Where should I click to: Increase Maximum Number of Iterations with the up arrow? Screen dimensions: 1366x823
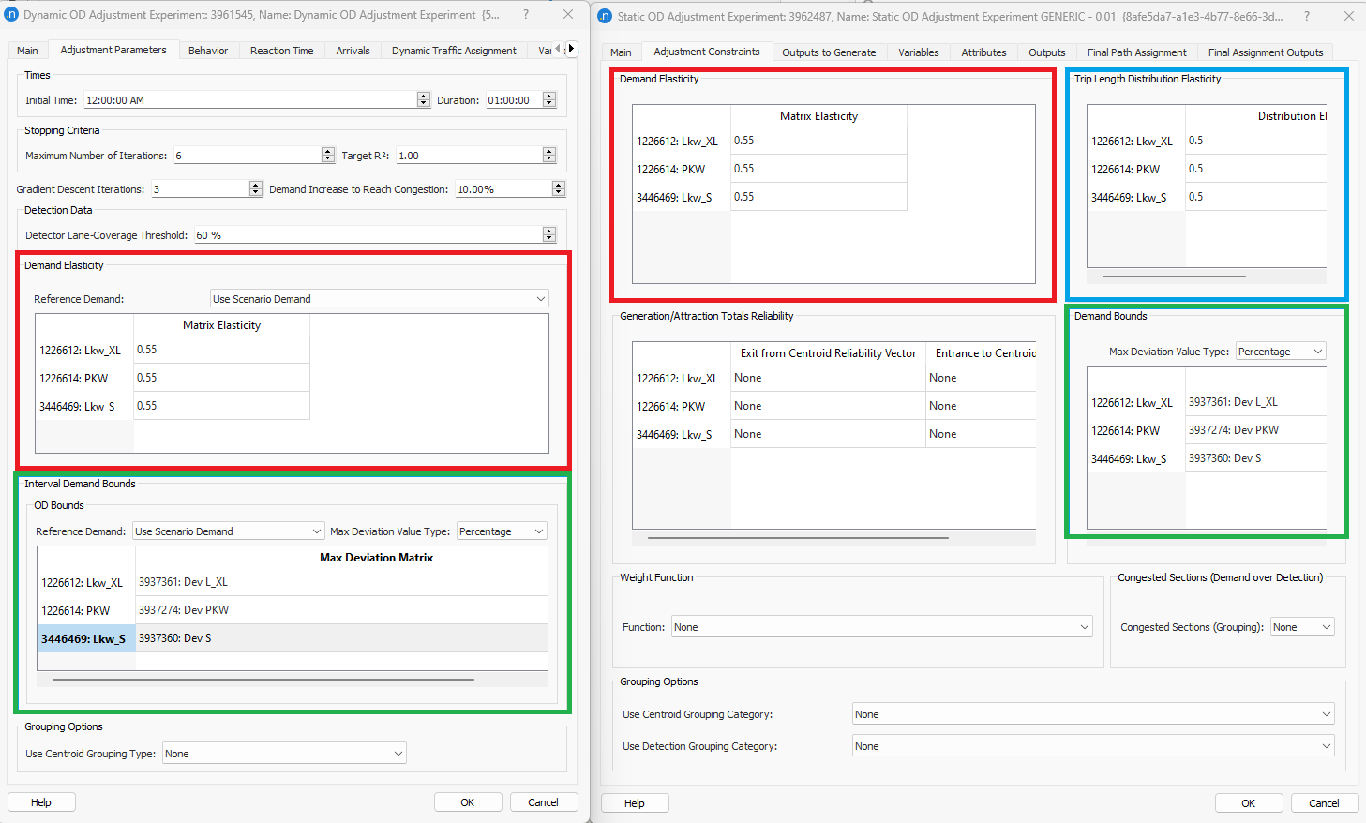pyautogui.click(x=326, y=151)
